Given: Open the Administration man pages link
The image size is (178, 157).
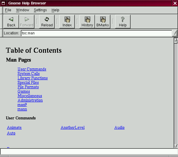Looking at the screenshot, I should point(30,100).
